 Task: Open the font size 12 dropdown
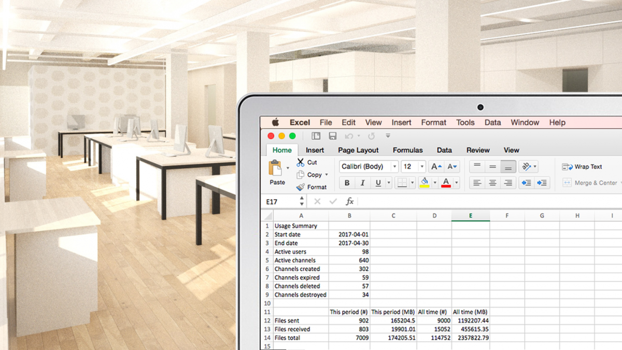(x=422, y=167)
